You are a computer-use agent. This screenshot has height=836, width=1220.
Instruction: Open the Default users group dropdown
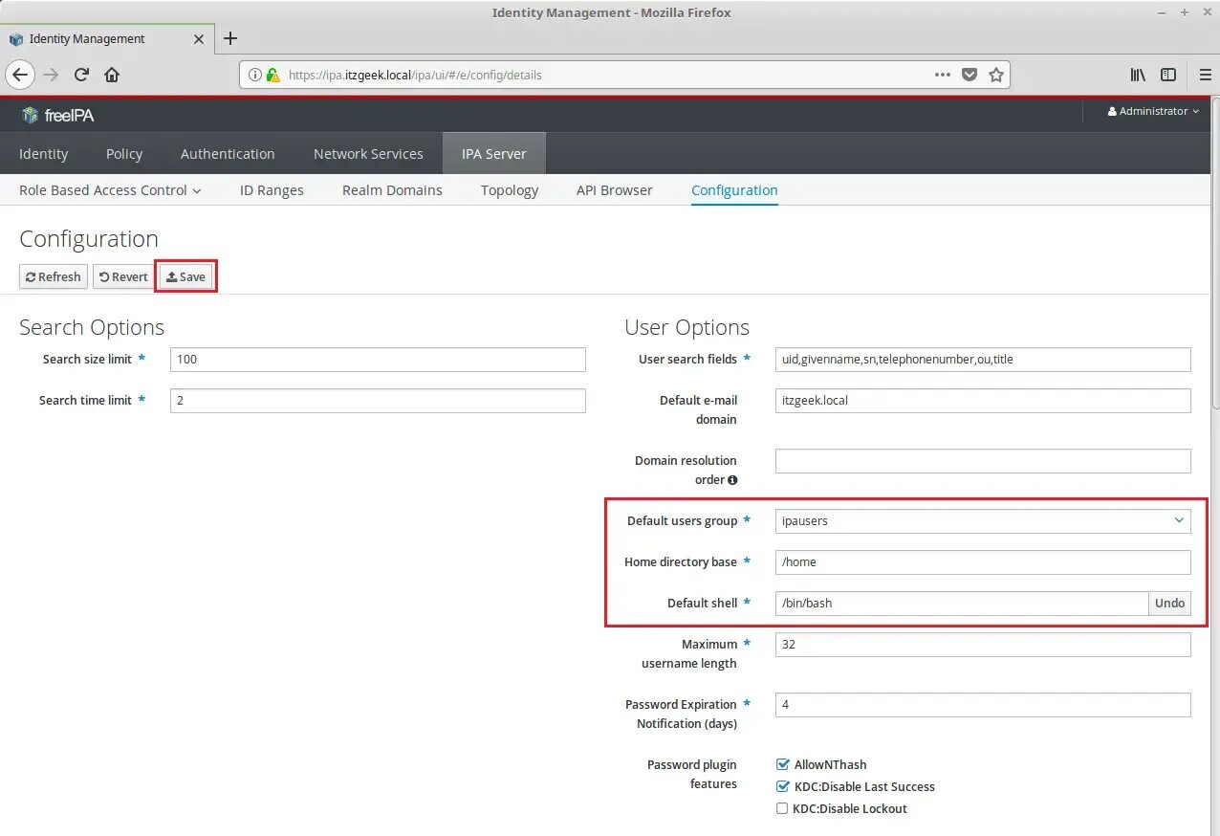pos(983,521)
